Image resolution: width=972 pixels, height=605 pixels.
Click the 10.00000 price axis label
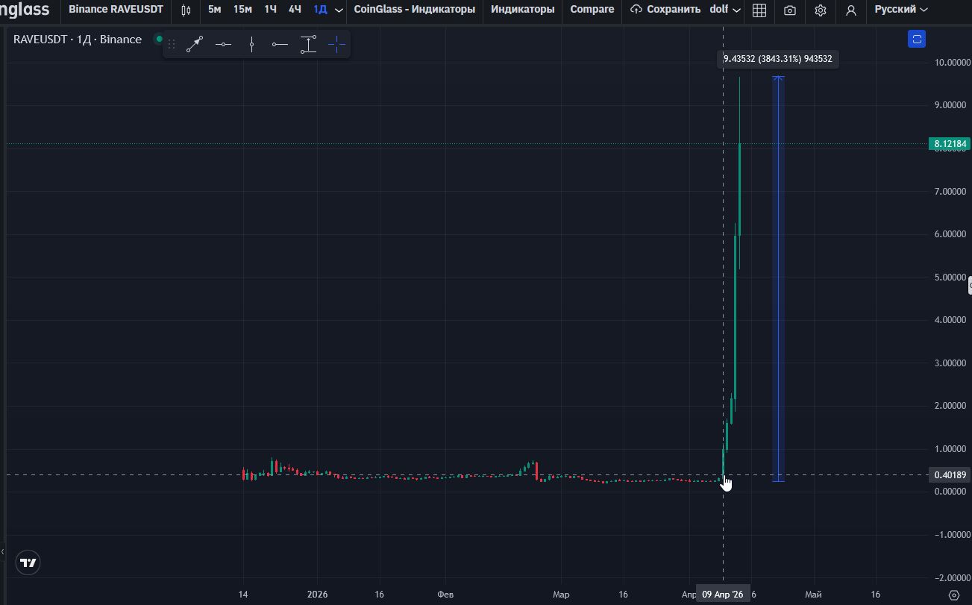(x=952, y=62)
